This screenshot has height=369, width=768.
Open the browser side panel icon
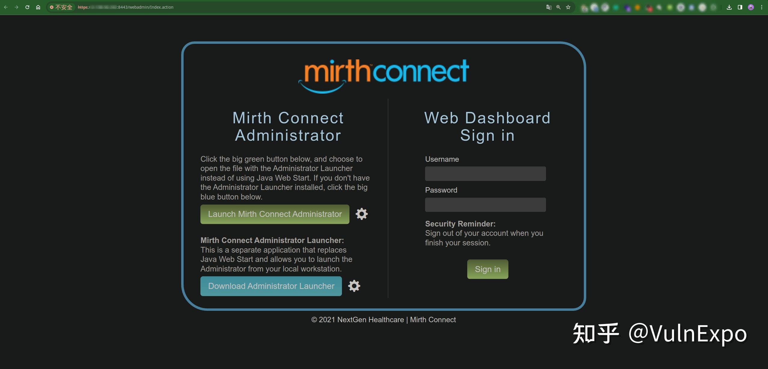point(740,7)
